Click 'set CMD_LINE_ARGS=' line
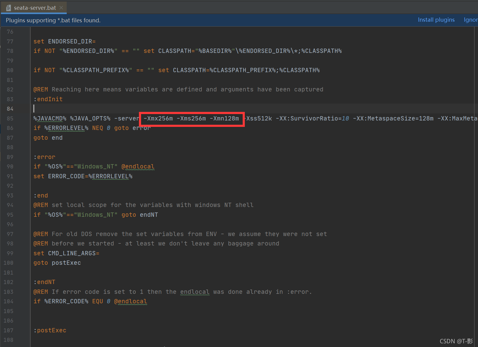 [66, 253]
